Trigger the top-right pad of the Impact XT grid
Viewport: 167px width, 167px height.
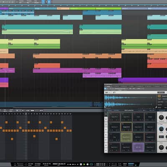[x=150, y=117]
